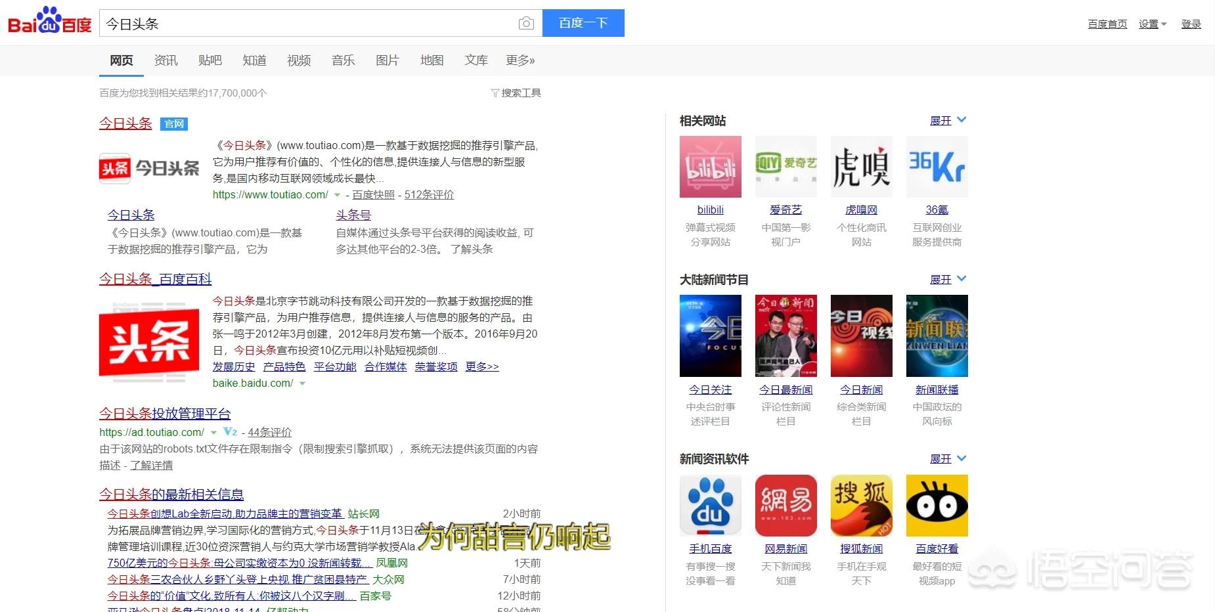Click the bilibili site icon
The height and width of the screenshot is (612, 1215).
point(710,167)
